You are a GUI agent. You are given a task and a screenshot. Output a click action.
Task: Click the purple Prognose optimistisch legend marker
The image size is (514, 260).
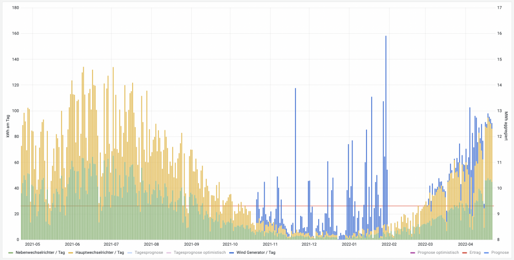click(x=413, y=253)
